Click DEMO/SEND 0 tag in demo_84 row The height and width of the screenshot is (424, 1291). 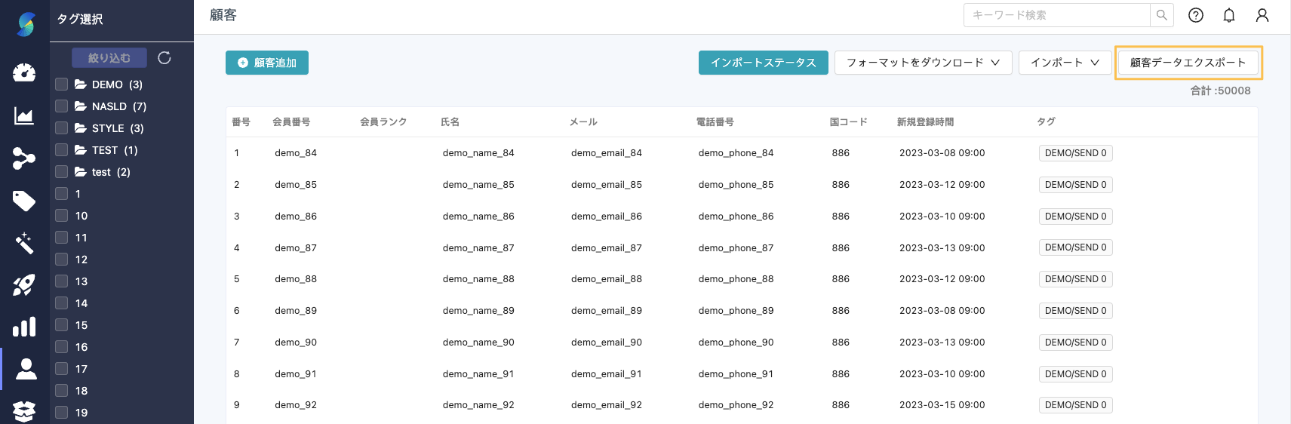pyautogui.click(x=1075, y=153)
